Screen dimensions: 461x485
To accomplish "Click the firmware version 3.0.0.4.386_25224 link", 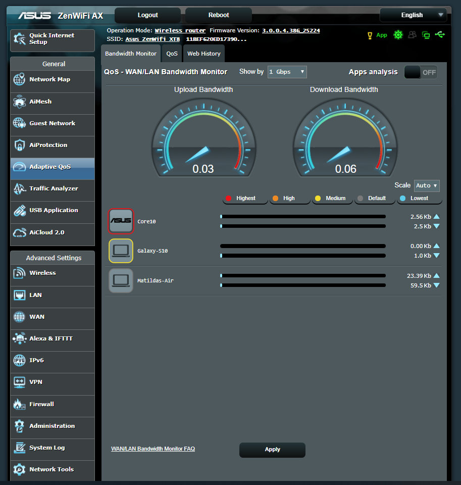I will click(291, 30).
